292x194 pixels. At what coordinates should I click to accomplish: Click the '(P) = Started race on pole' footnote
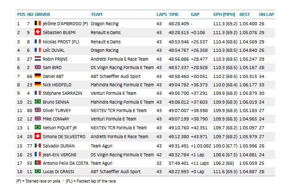point(38,181)
